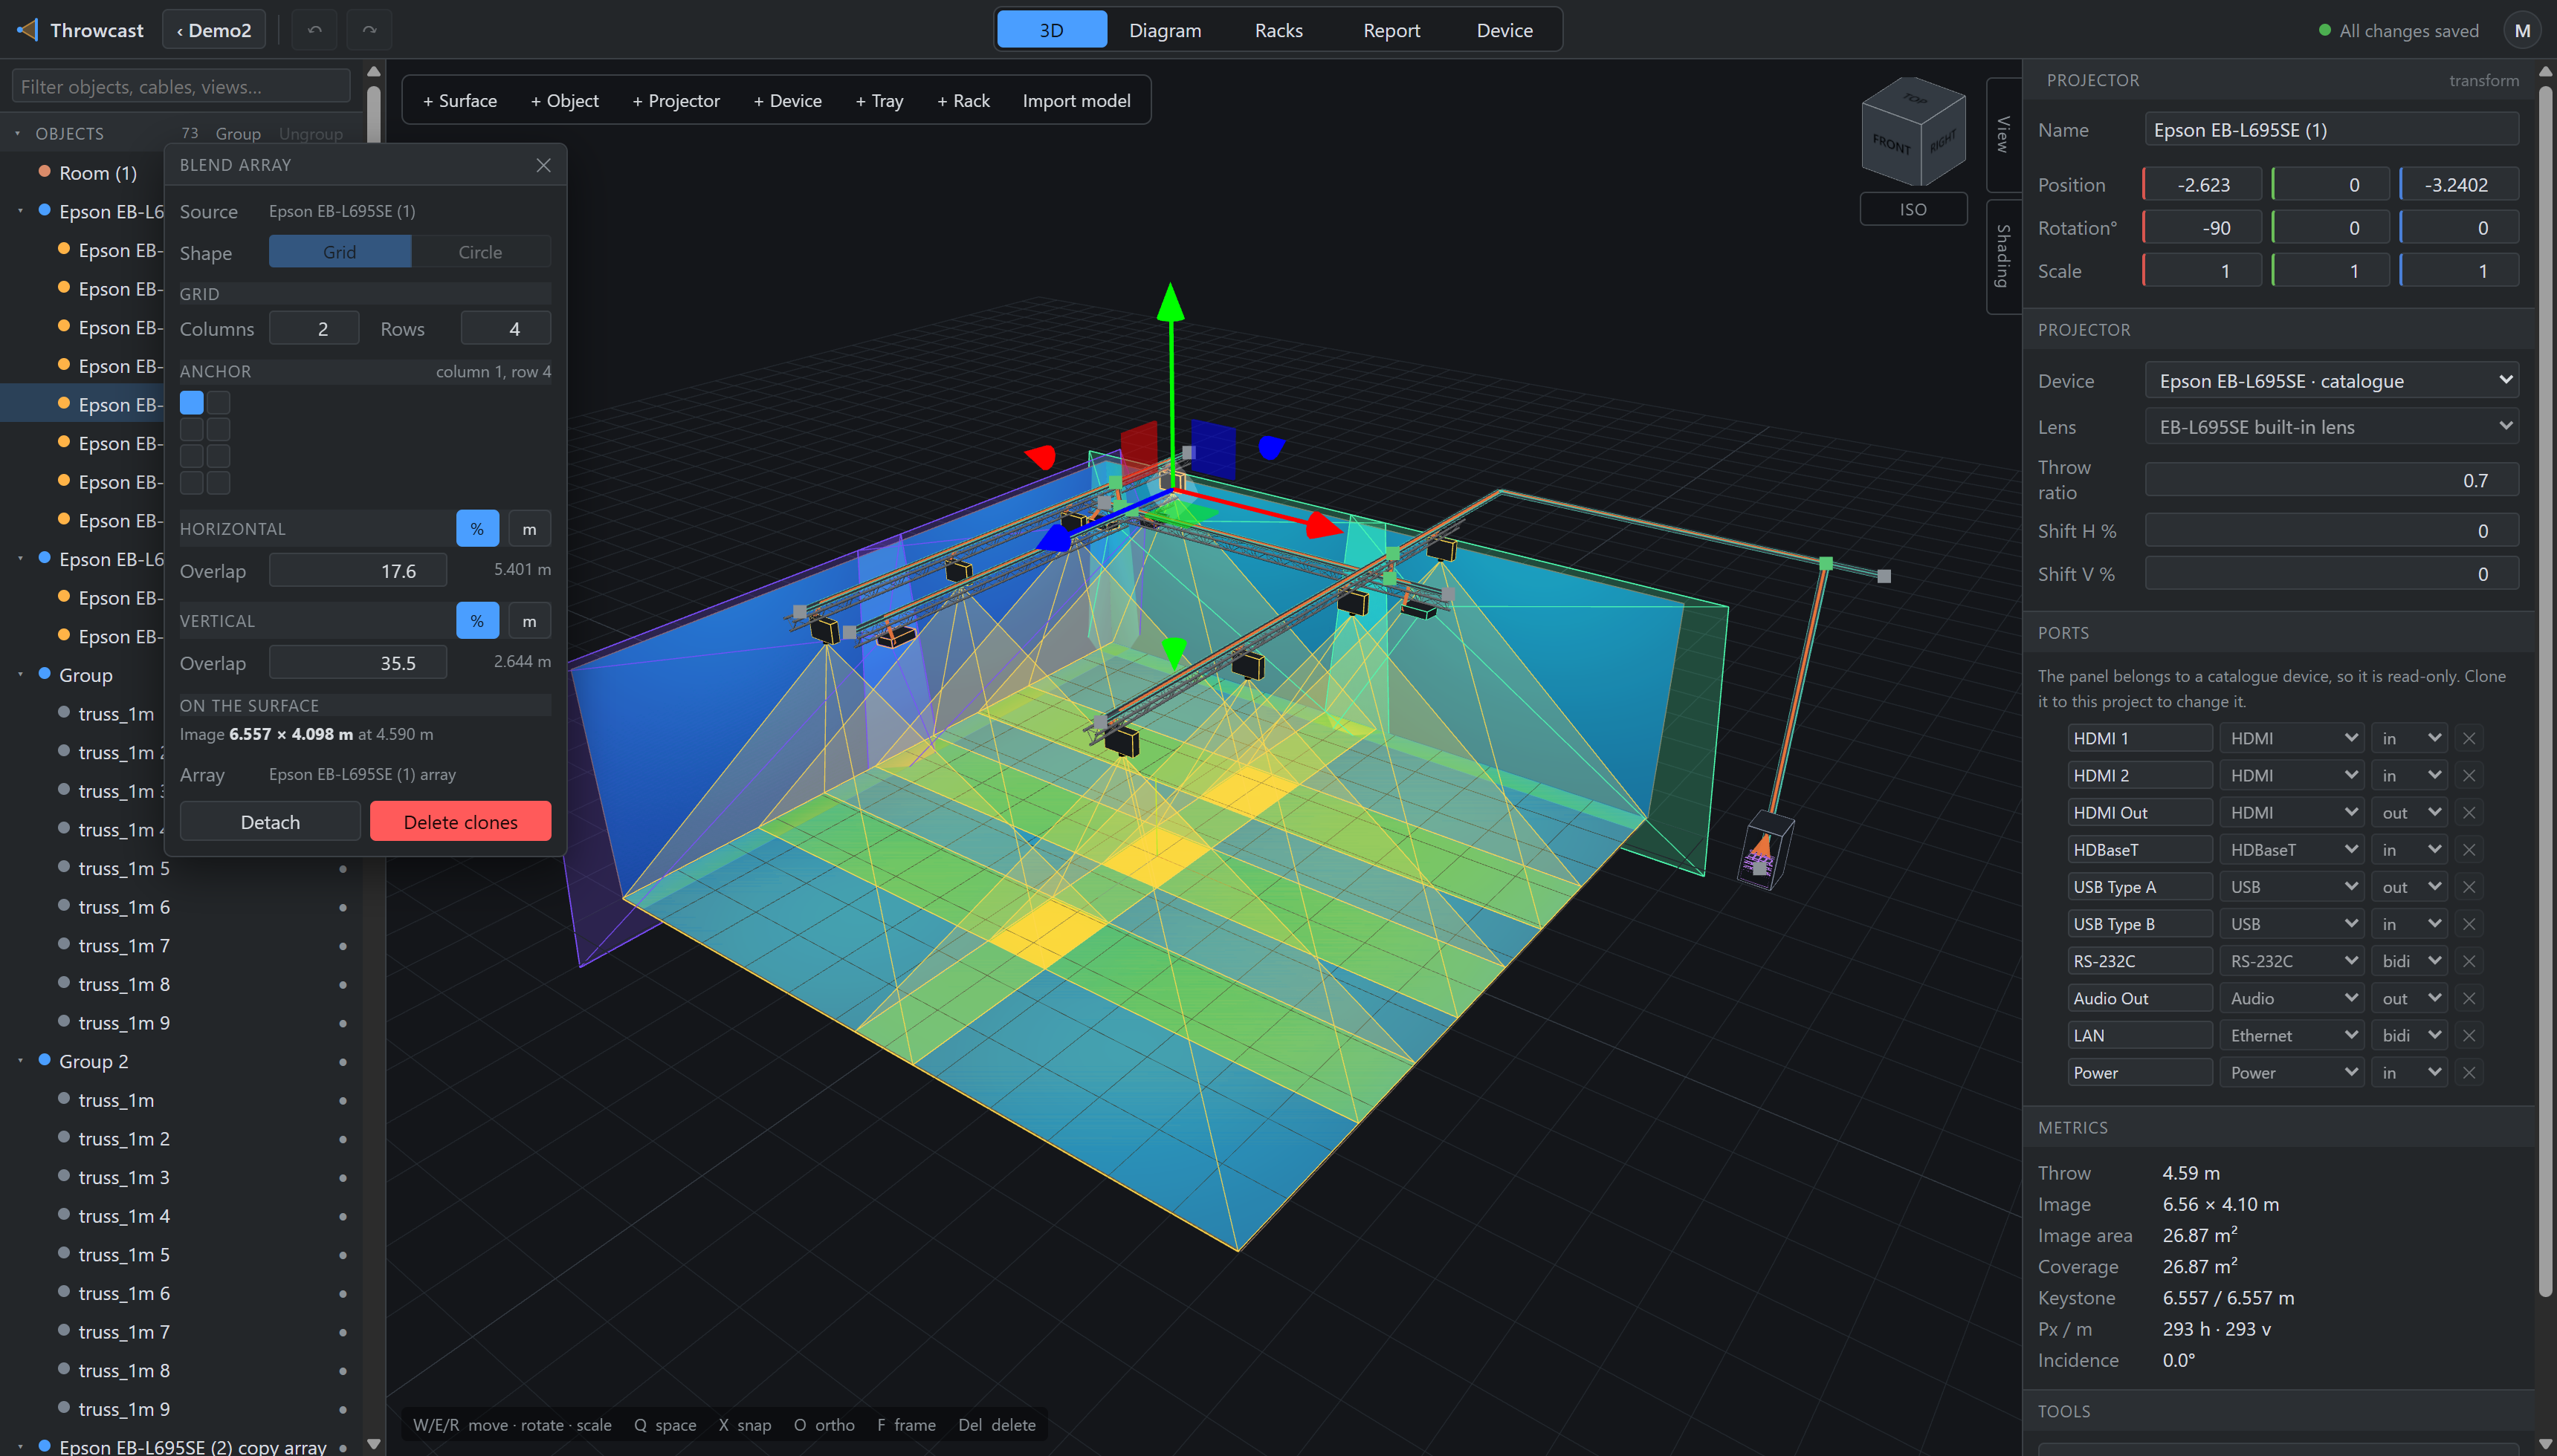Switch to the Racks tab
This screenshot has height=1456, width=2557.
[1278, 30]
